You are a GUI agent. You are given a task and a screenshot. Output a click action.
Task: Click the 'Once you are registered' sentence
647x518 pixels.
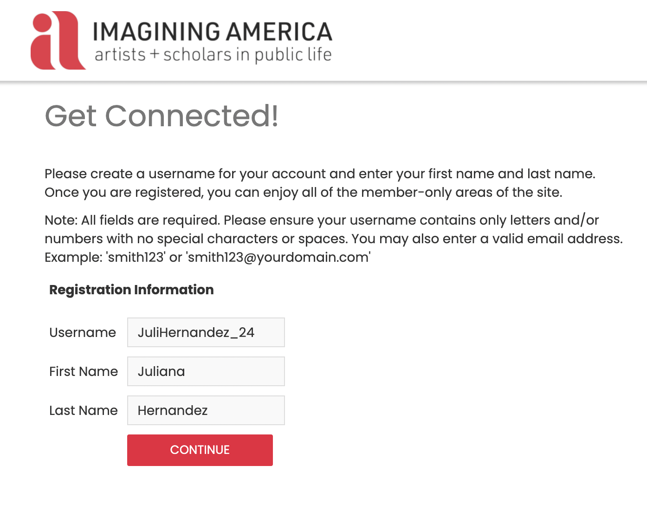click(303, 192)
